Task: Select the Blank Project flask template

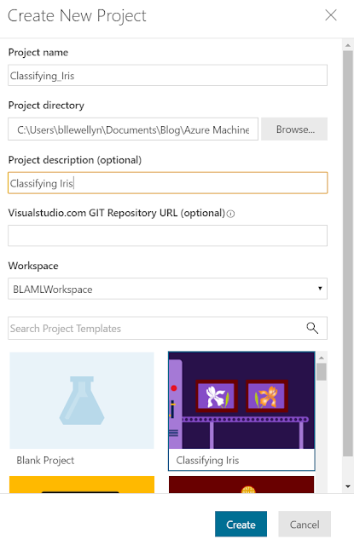Action: click(82, 410)
